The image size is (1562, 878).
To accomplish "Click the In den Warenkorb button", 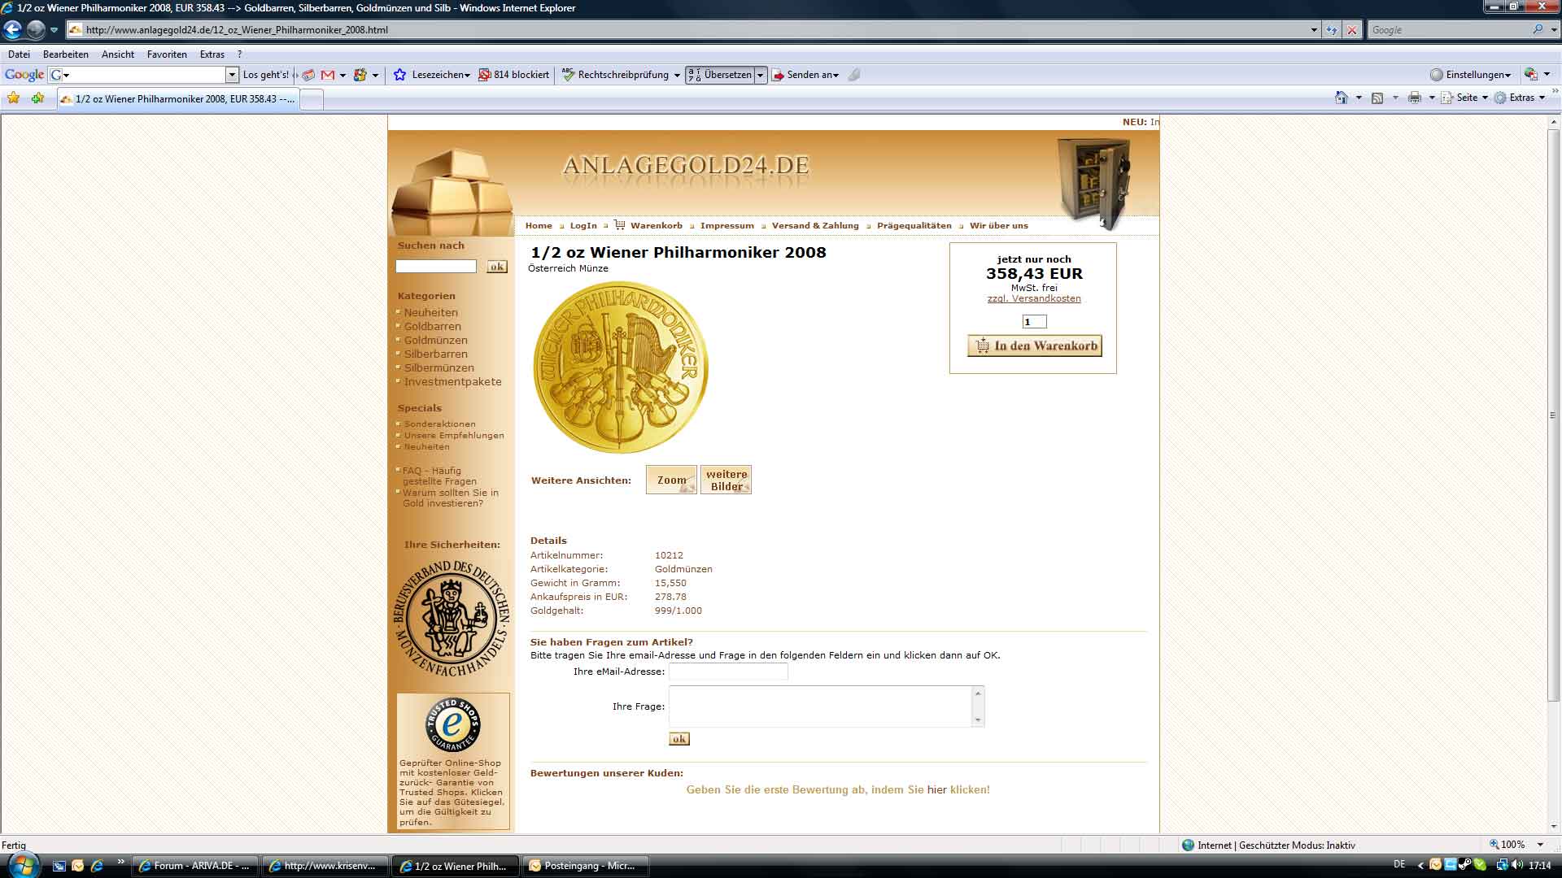I will coord(1034,346).
